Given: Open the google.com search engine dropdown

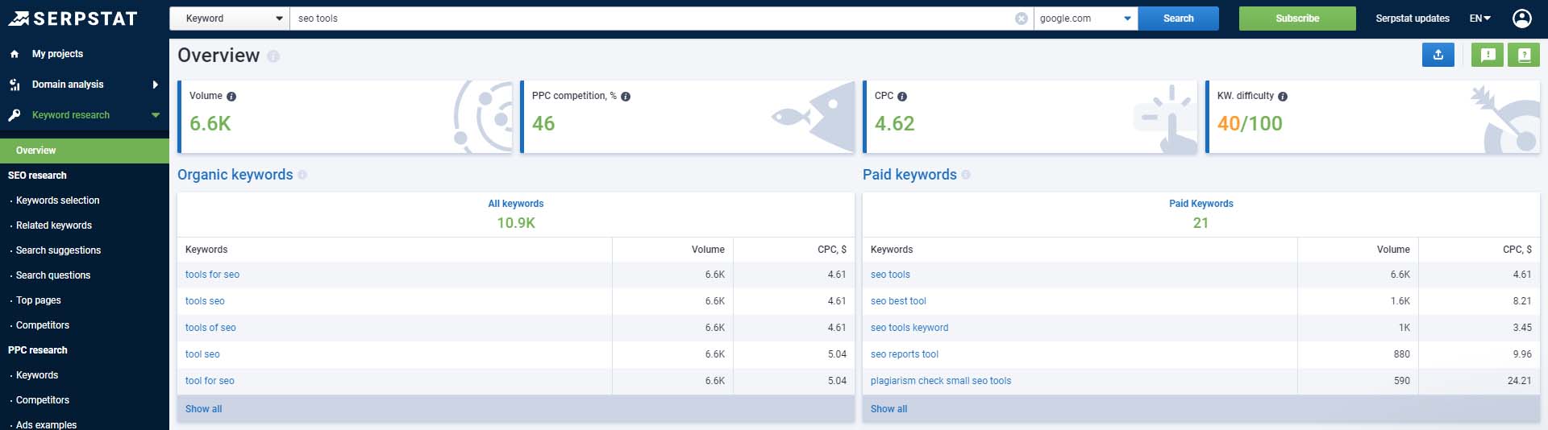Looking at the screenshot, I should pos(1085,19).
